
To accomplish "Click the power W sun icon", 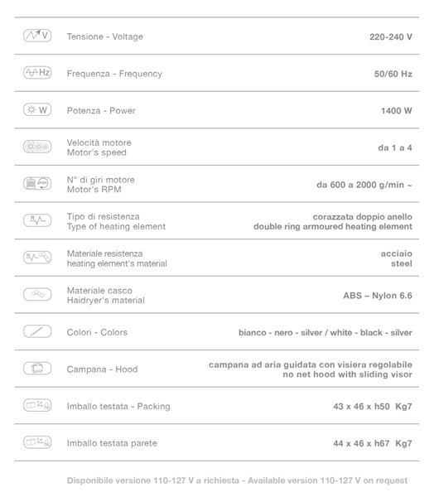I will pos(37,109).
